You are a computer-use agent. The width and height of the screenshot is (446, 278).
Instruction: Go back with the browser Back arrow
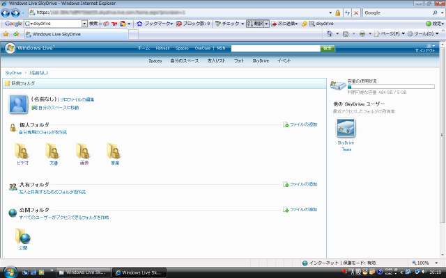6,13
